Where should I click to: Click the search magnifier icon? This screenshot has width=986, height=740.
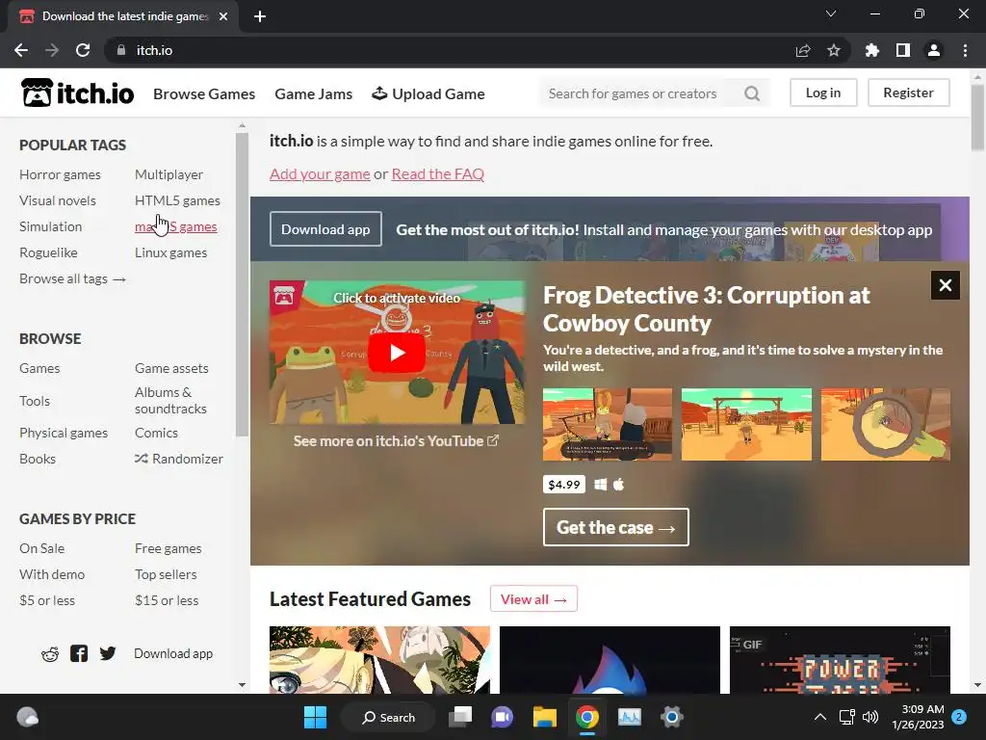click(751, 93)
